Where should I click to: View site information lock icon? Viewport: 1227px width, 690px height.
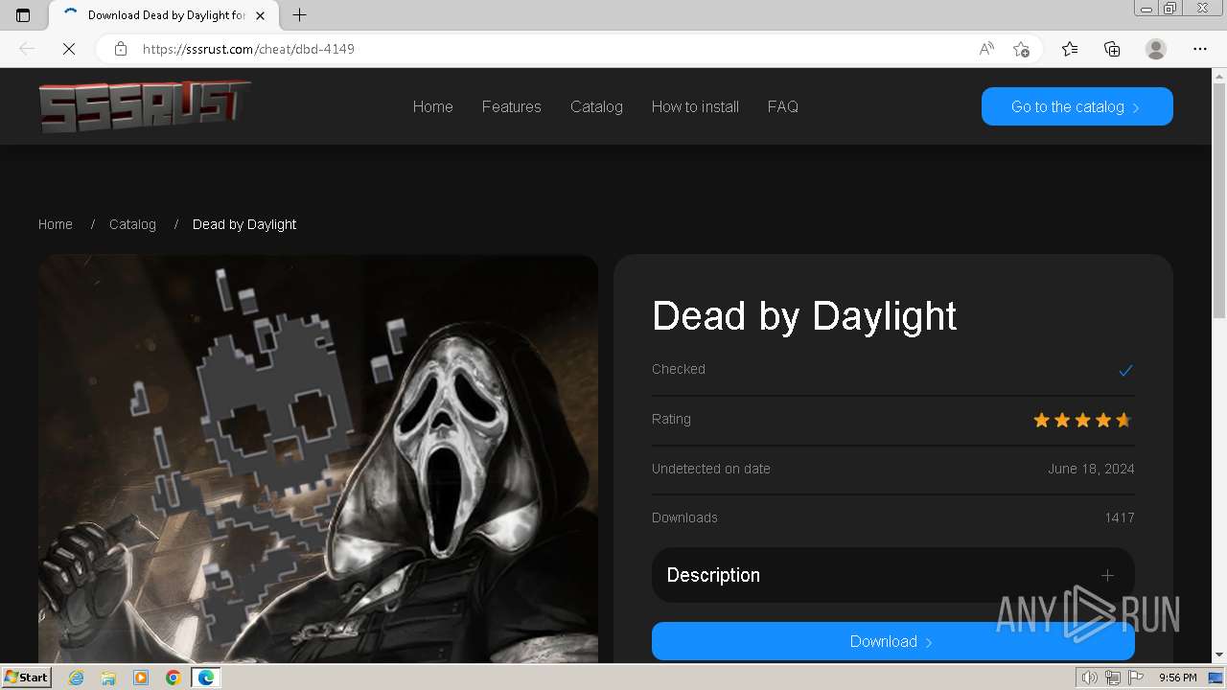[121, 49]
